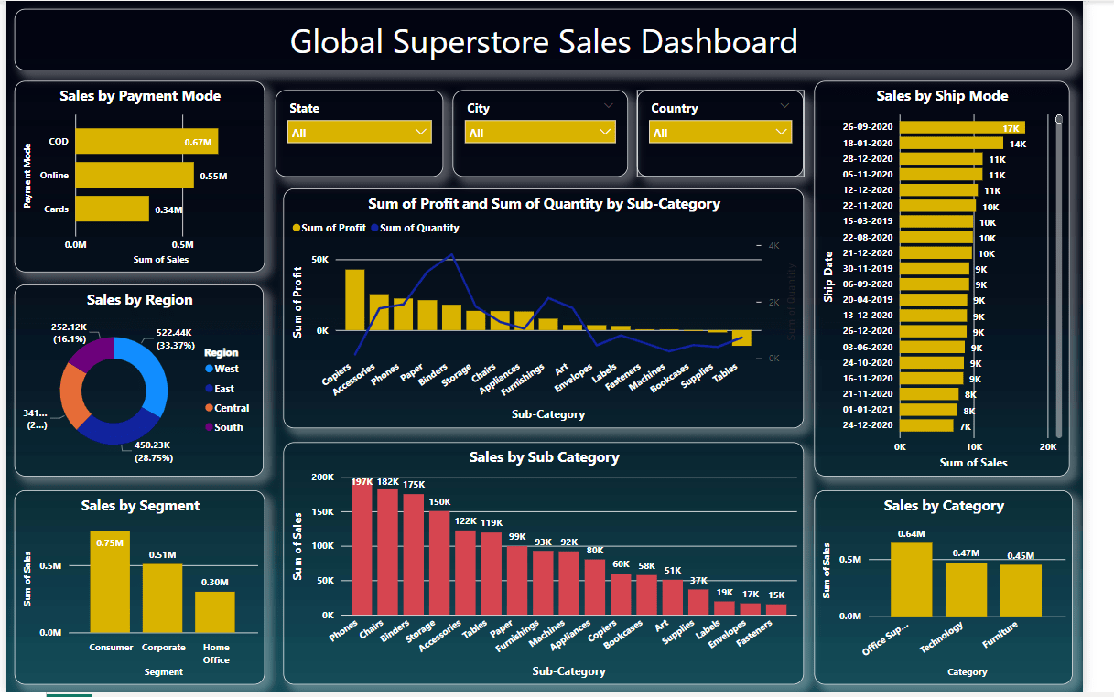Image resolution: width=1114 pixels, height=697 pixels.
Task: Click the Global Superstore Sales Dashboard title
Action: [544, 41]
